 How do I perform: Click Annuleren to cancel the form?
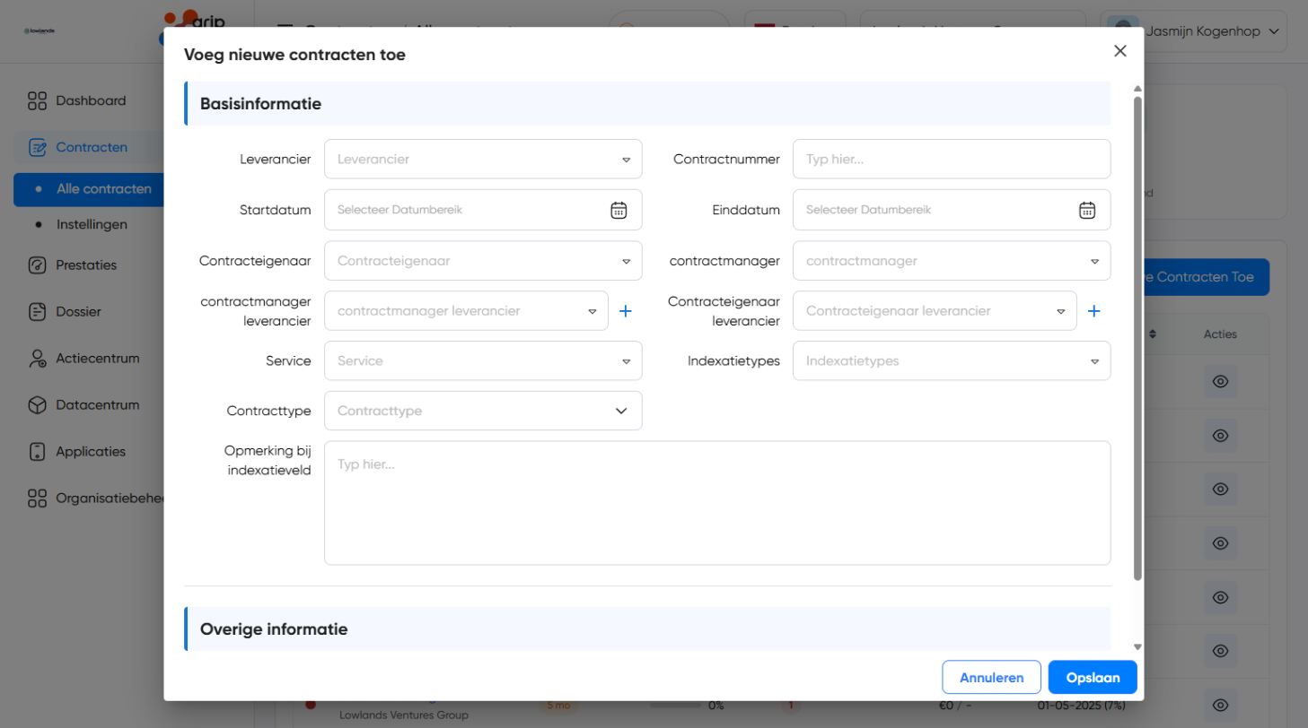[x=991, y=678]
